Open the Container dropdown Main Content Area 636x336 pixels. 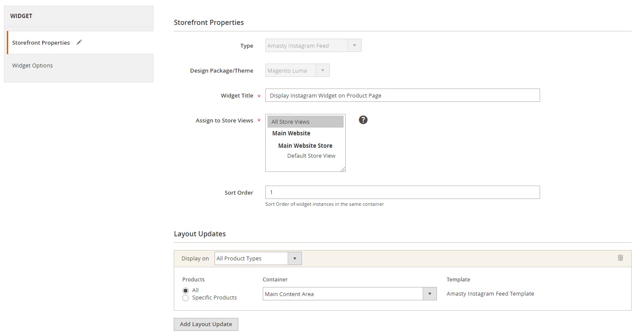point(350,294)
